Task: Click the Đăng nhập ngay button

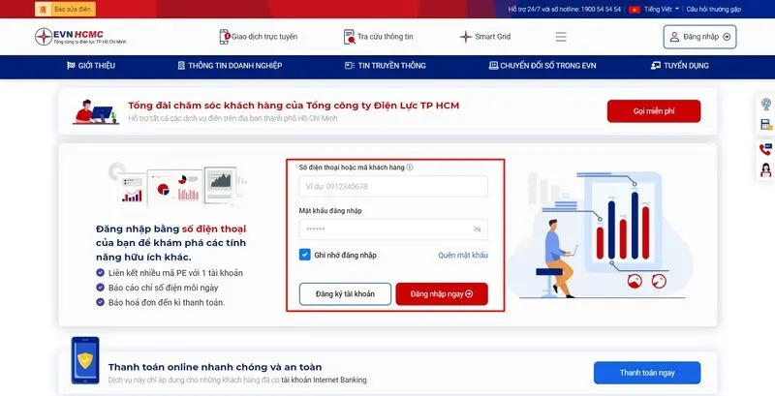Action: click(442, 293)
